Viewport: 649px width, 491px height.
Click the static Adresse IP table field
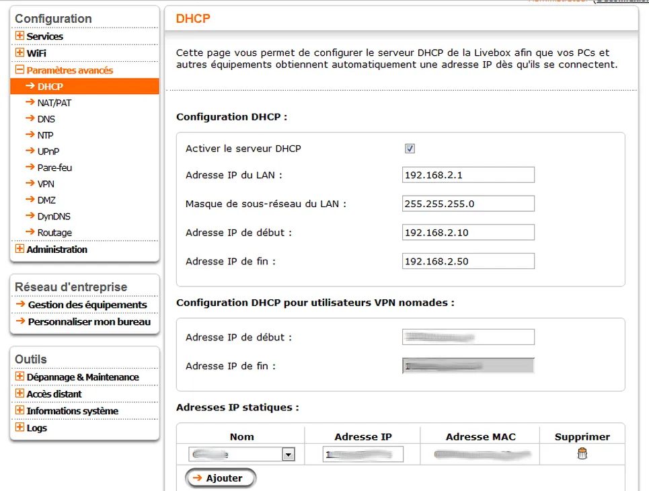[363, 454]
